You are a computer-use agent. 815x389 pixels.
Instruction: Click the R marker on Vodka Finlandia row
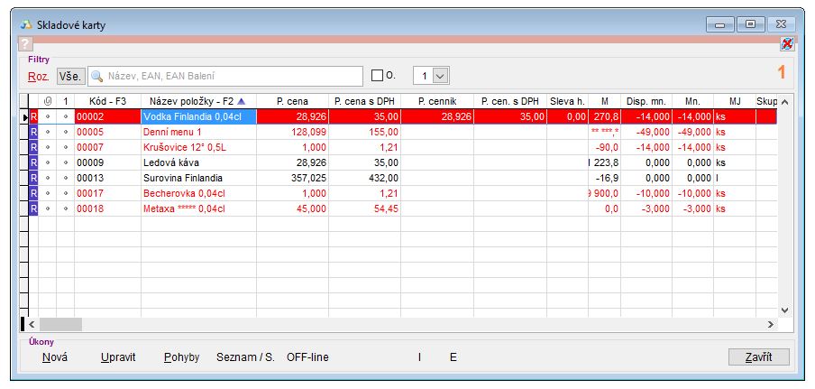(x=34, y=116)
